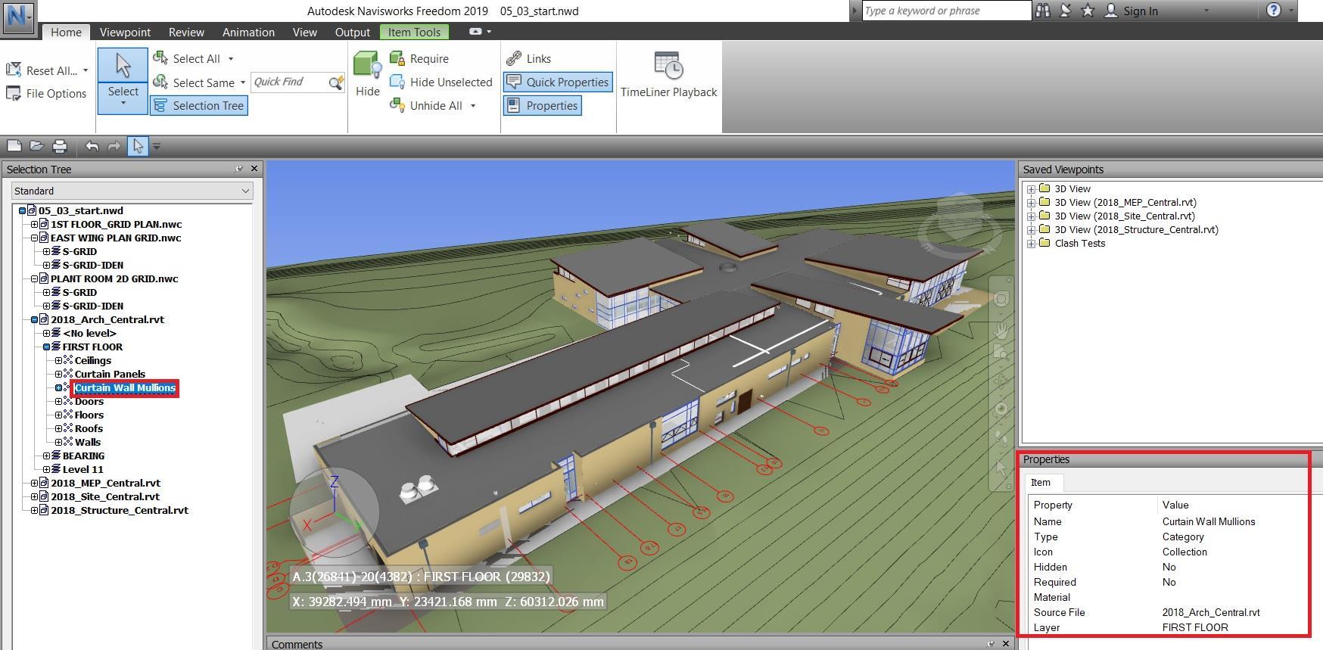Click the star favorites icon in title bar
Screen dimensions: 1323x650
point(1088,11)
